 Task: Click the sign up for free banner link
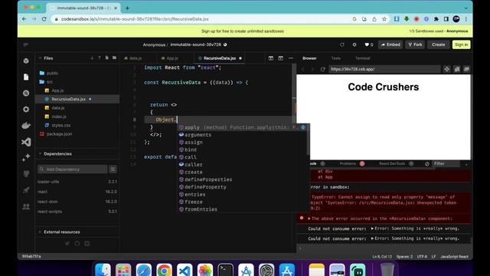[243, 31]
